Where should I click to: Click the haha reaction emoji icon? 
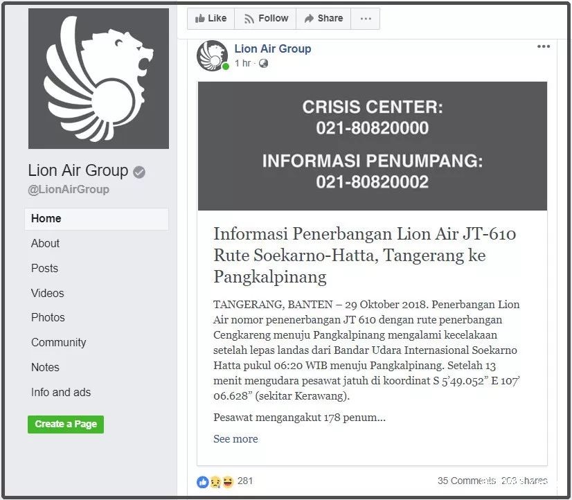tap(228, 482)
